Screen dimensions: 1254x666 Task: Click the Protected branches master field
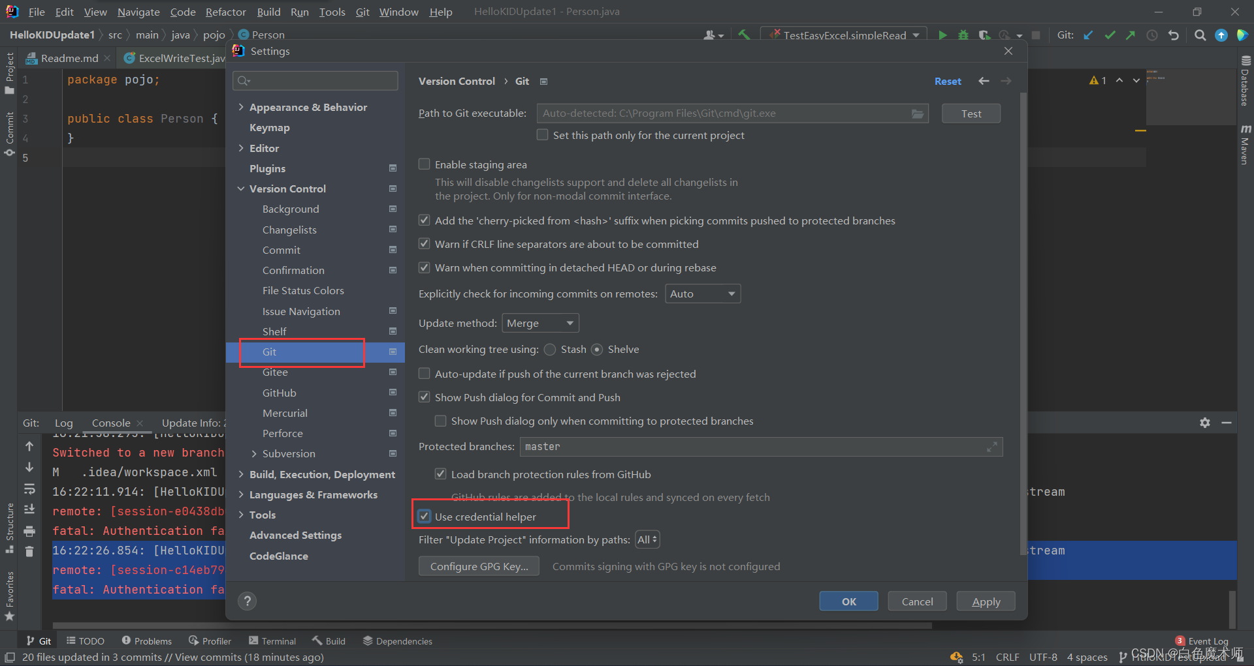pyautogui.click(x=762, y=447)
